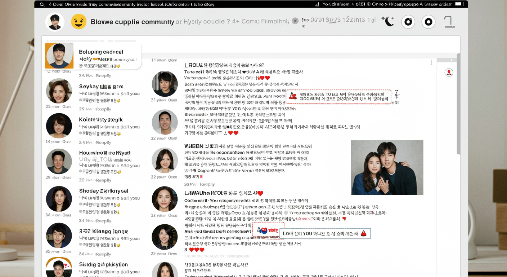
Task: Click the small gray round icon after Fimplhnl
Action: coord(295,21)
